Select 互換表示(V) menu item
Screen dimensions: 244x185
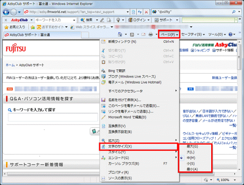pyautogui.click(x=139, y=126)
